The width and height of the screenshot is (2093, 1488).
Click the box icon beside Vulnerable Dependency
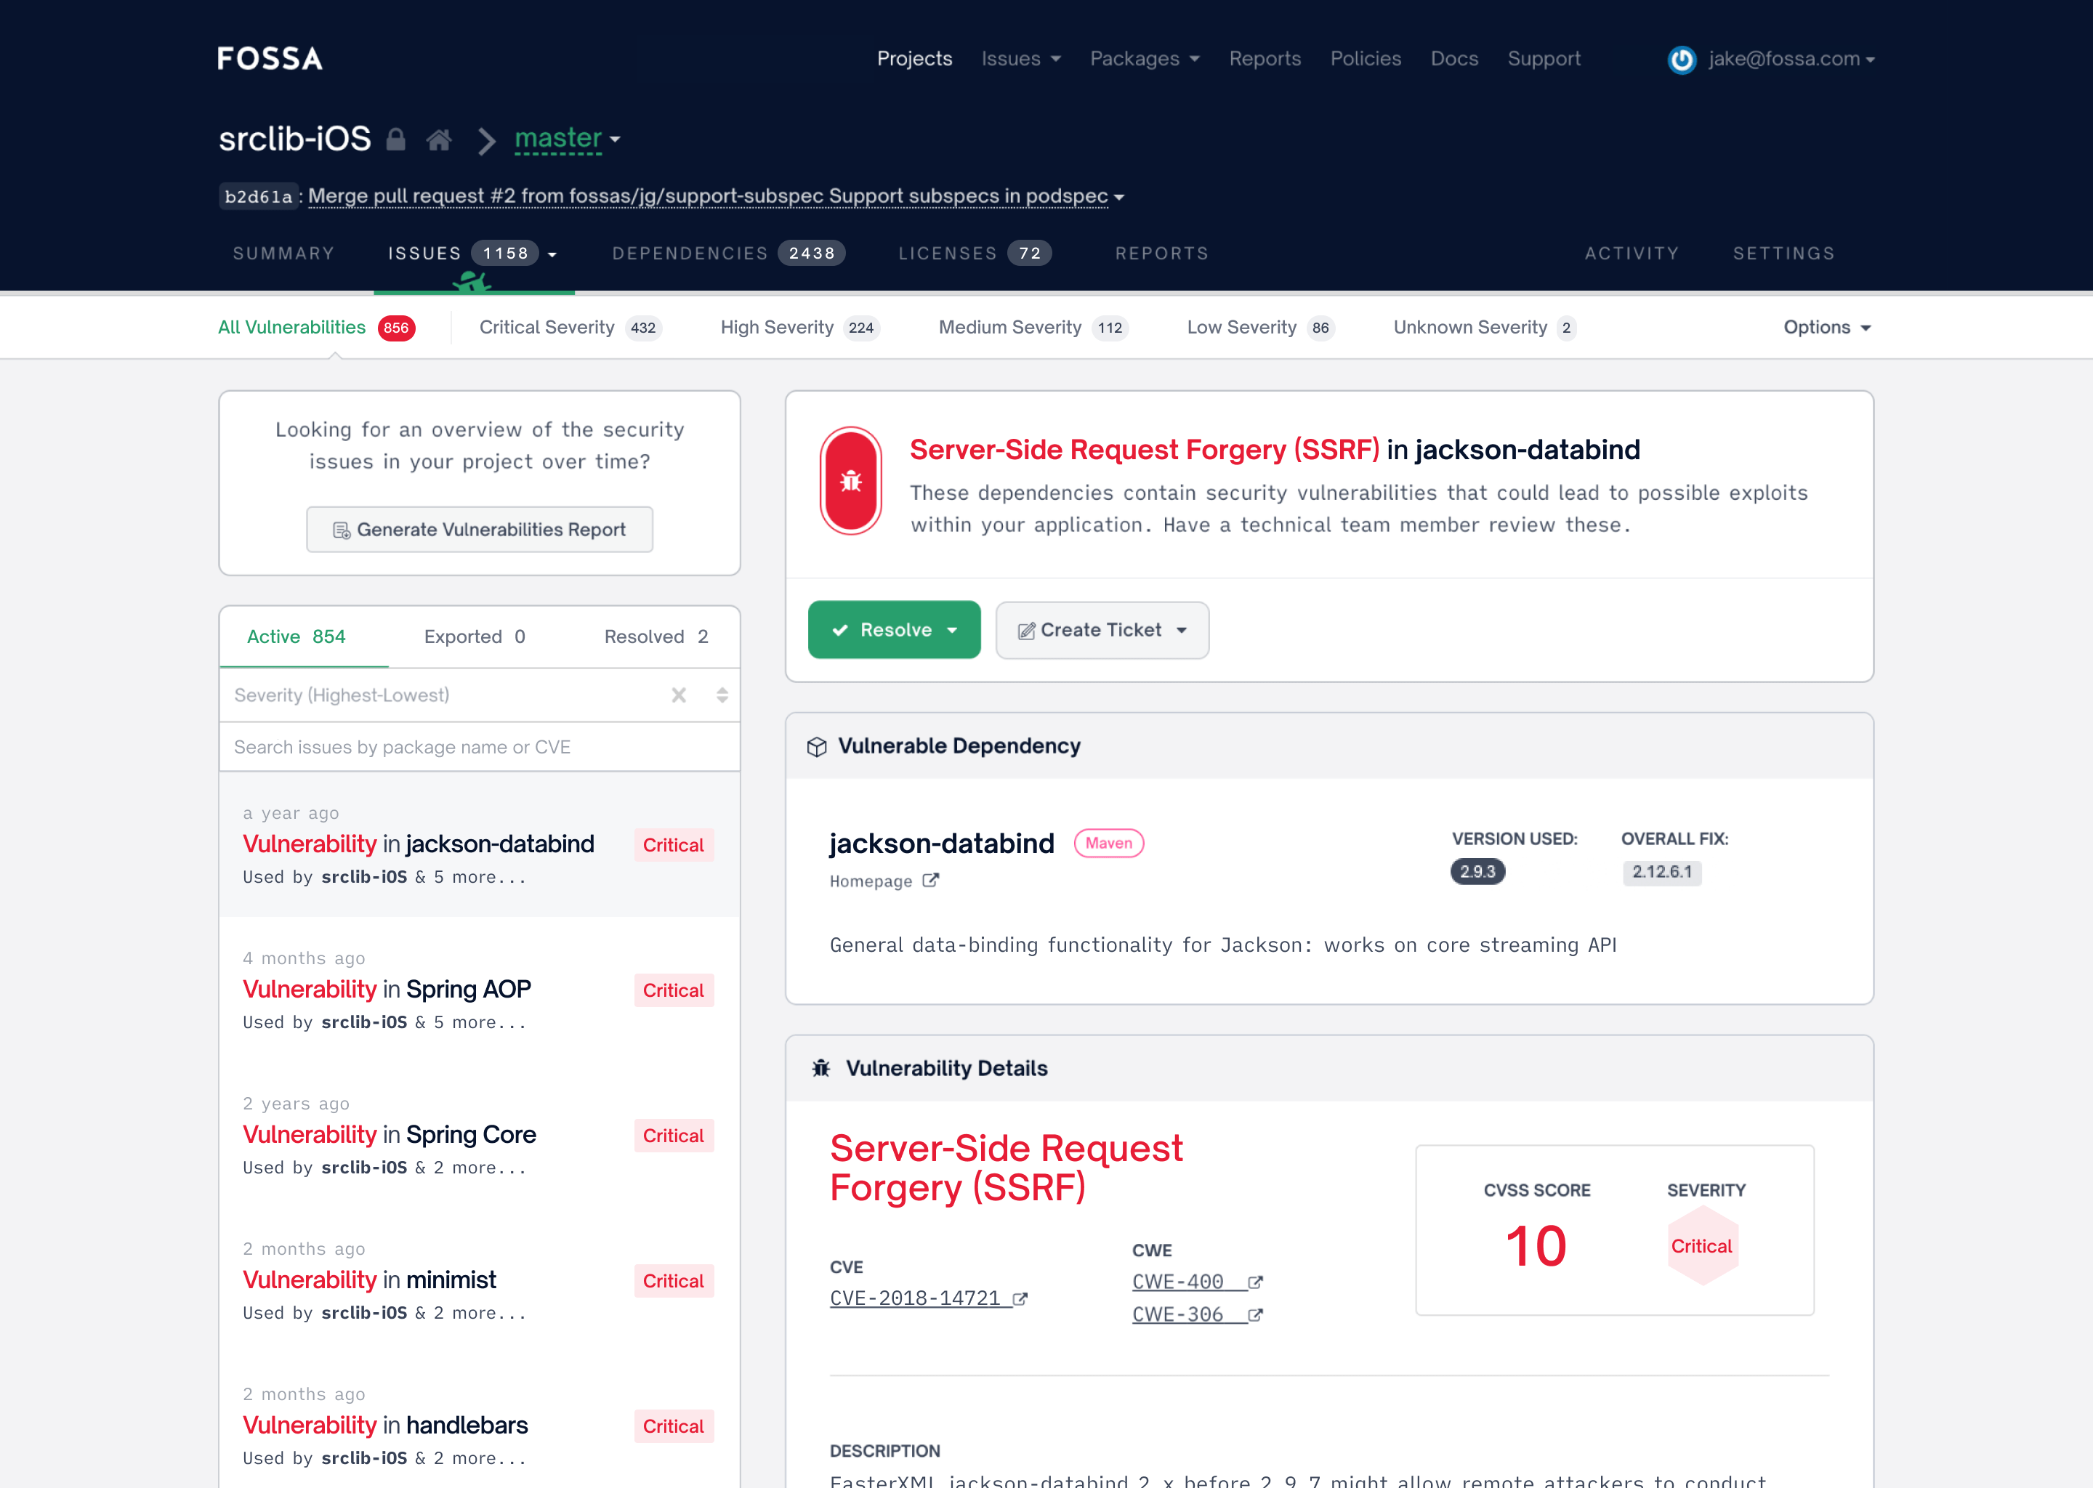(x=817, y=747)
